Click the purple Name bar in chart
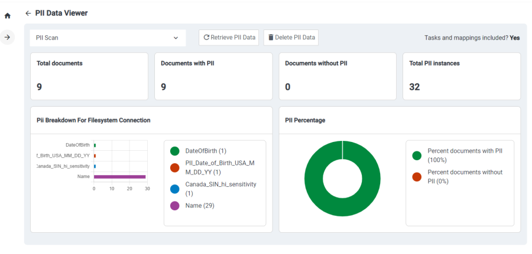Screen dimensions: 532x254 click(119, 176)
